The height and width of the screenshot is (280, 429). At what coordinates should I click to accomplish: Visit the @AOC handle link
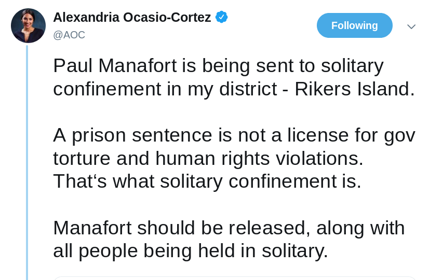[69, 35]
